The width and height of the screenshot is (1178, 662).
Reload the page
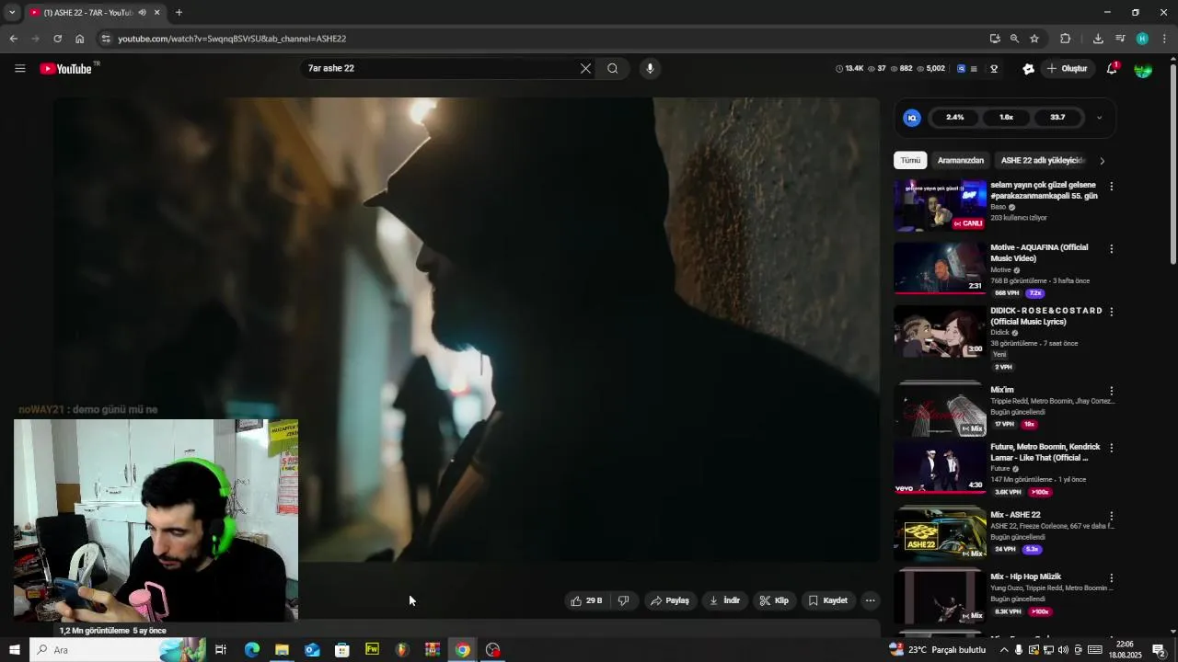tap(57, 39)
